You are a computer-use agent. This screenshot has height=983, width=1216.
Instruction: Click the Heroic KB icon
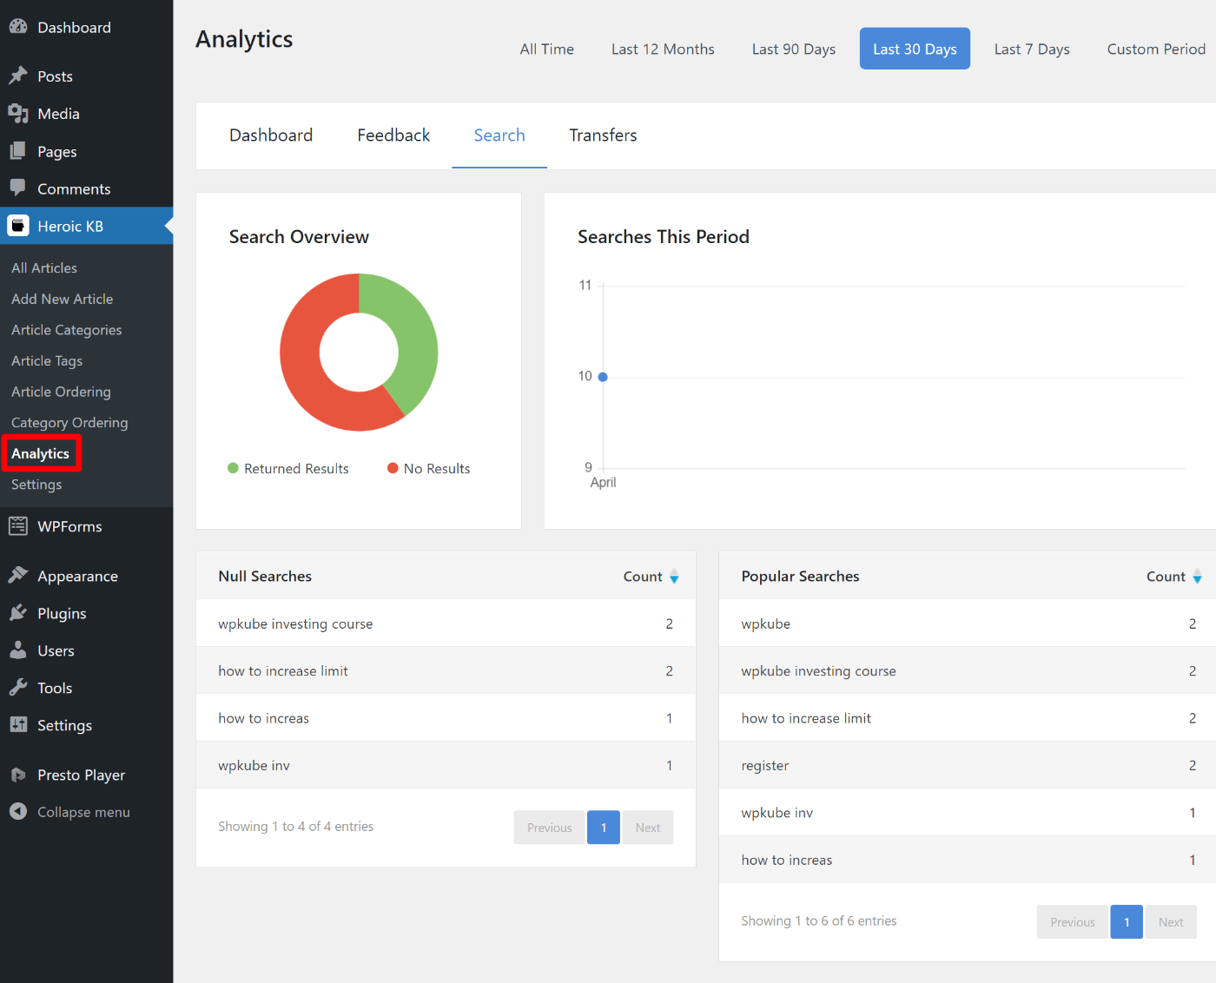18,226
